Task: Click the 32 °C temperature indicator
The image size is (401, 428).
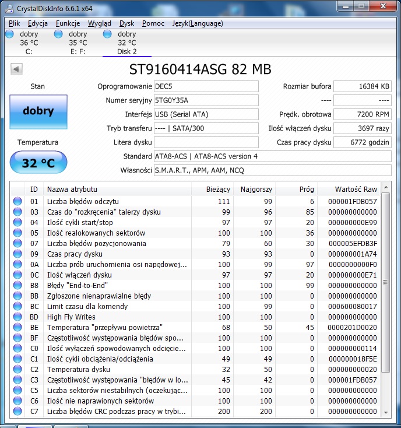Action: pos(38,163)
